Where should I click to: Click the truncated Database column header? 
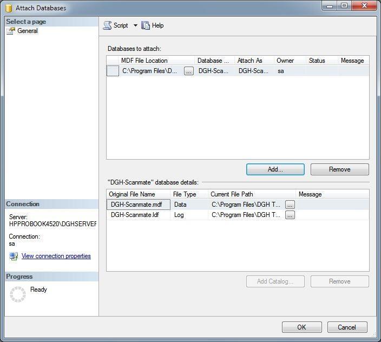pyautogui.click(x=214, y=61)
